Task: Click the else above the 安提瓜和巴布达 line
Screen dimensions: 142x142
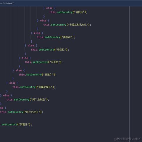Action: click(x=43, y=21)
